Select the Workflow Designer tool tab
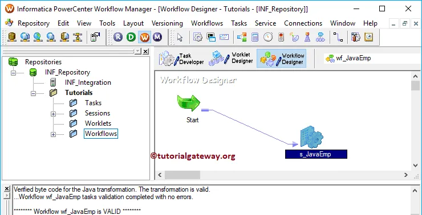This screenshot has width=422, height=215. (282, 58)
